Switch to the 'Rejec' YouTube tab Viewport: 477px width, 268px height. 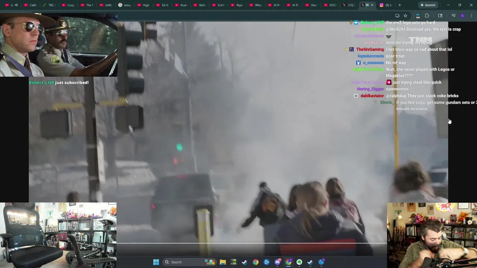click(x=237, y=5)
